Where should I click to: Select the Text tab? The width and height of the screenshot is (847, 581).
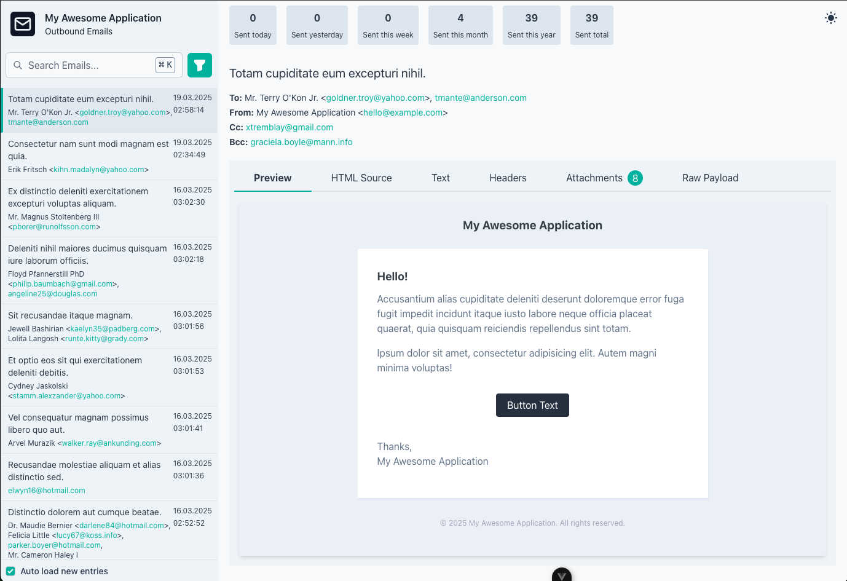[x=440, y=178]
